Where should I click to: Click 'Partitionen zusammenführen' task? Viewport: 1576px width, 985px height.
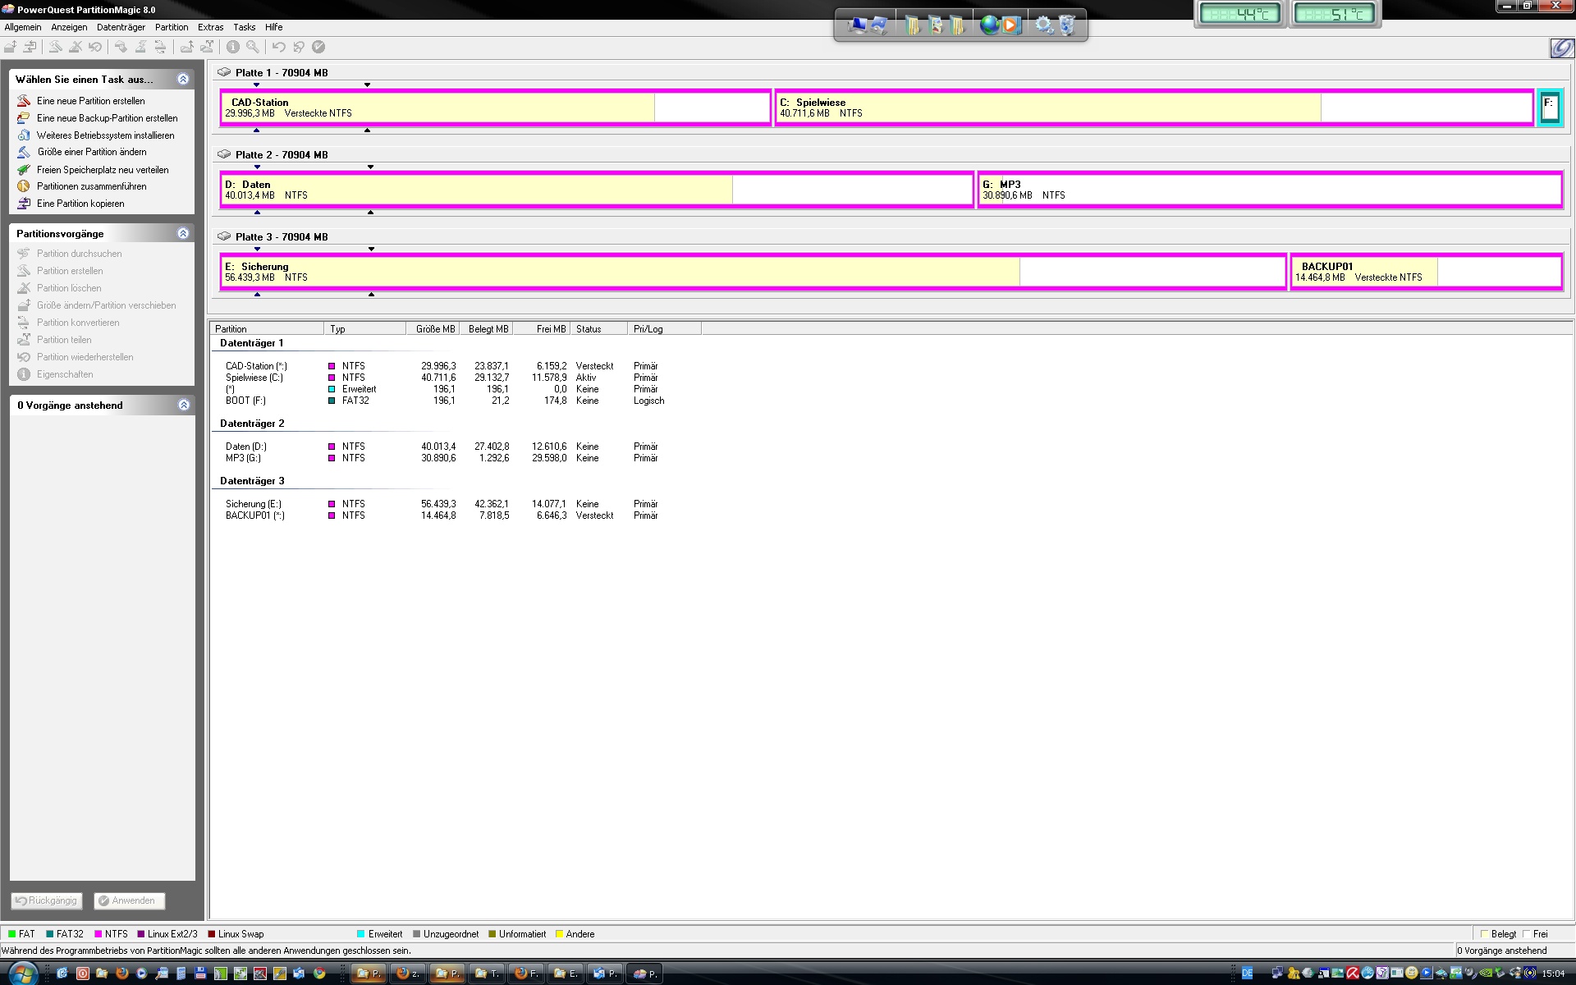click(x=92, y=186)
